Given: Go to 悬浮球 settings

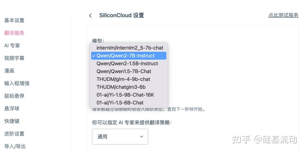Looking at the screenshot, I should point(12,109).
